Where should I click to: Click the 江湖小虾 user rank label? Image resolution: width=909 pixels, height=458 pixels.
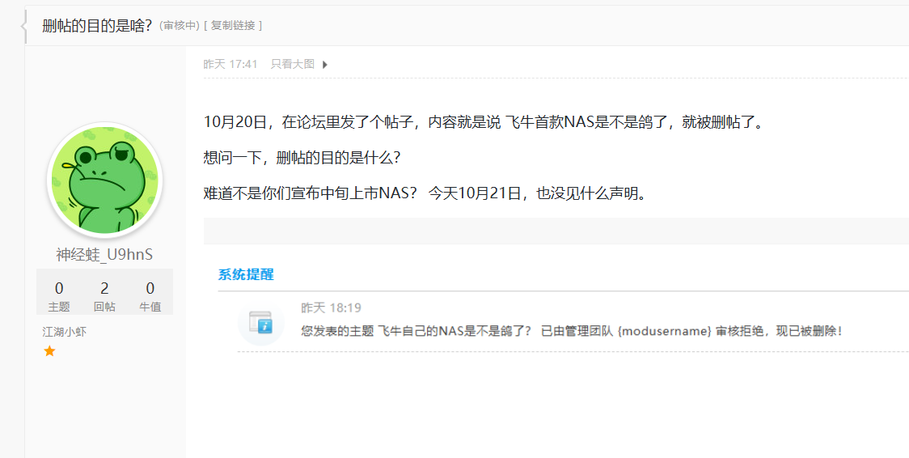click(64, 331)
